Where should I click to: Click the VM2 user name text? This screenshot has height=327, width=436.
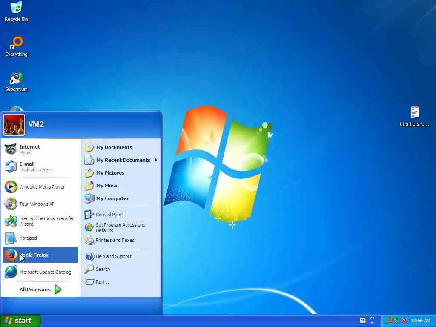tap(36, 124)
